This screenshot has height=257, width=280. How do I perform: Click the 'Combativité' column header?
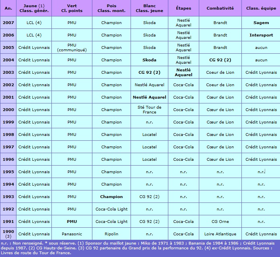tap(220, 8)
